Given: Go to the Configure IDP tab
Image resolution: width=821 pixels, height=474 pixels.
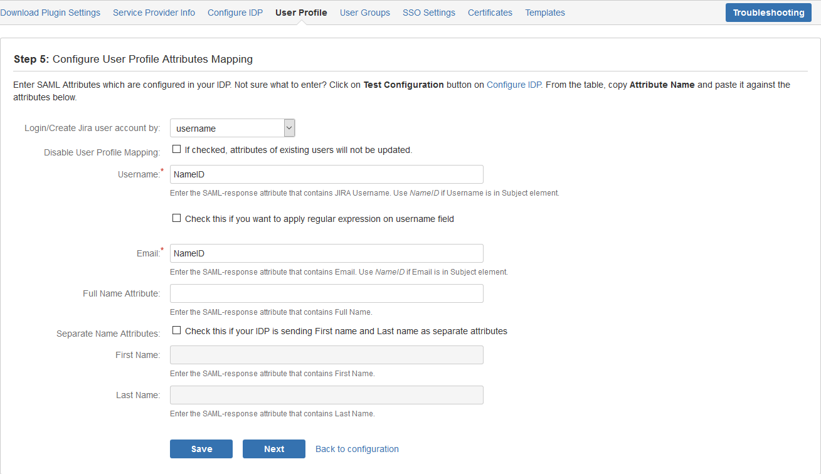Looking at the screenshot, I should [x=235, y=13].
